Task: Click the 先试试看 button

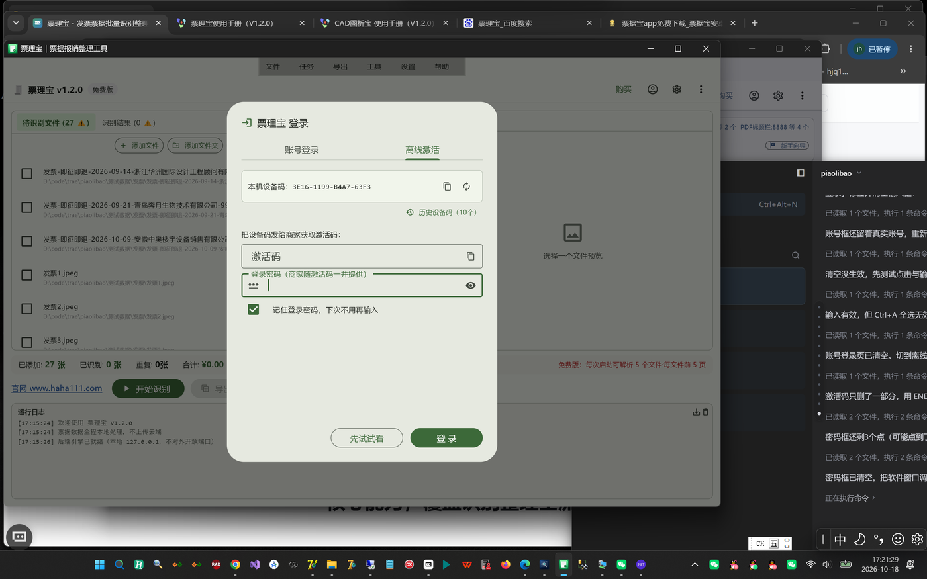Action: (367, 438)
